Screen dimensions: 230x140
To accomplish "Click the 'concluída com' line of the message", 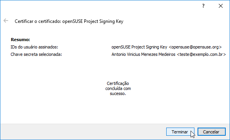I will click(x=118, y=88).
